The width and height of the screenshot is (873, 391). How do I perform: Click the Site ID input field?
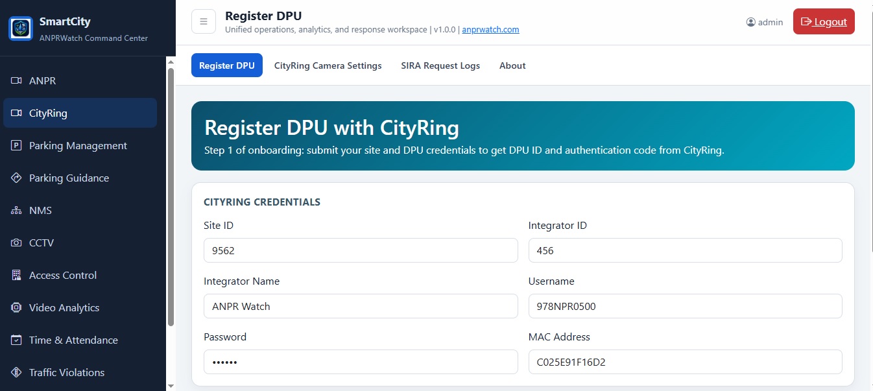pos(361,250)
